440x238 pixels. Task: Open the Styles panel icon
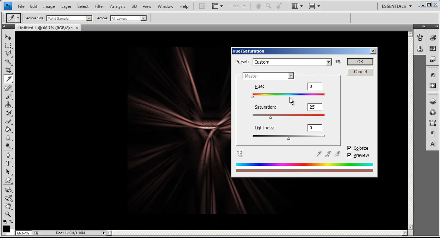pyautogui.click(x=433, y=59)
